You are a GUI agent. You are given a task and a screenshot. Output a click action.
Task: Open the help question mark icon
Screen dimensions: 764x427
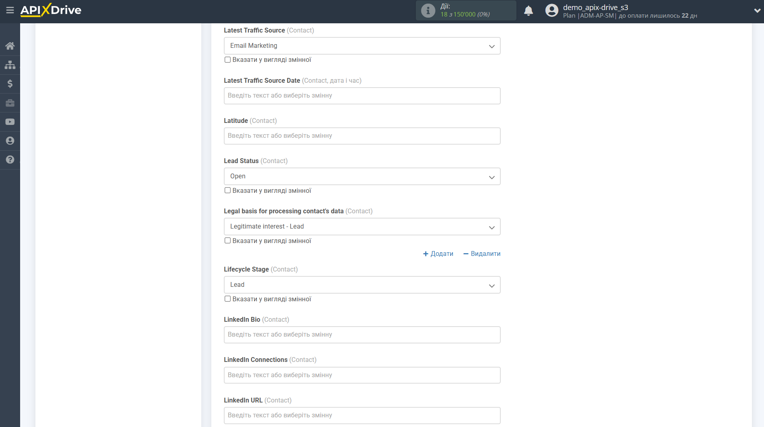(x=10, y=159)
